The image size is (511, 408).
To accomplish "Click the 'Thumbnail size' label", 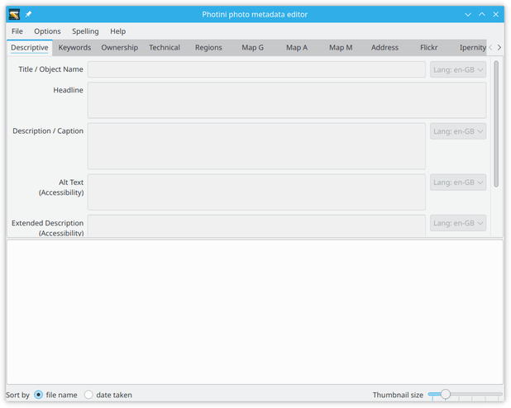I will click(398, 395).
